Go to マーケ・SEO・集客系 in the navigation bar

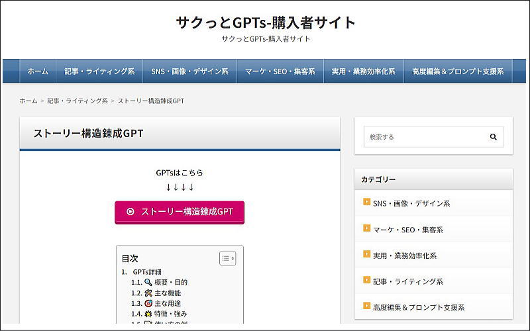280,71
